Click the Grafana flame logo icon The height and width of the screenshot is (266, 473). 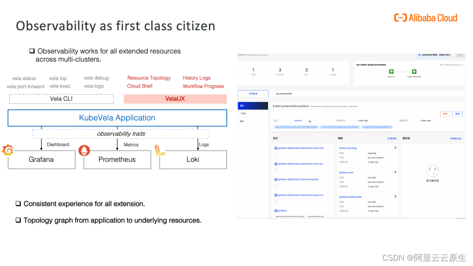coord(8,150)
